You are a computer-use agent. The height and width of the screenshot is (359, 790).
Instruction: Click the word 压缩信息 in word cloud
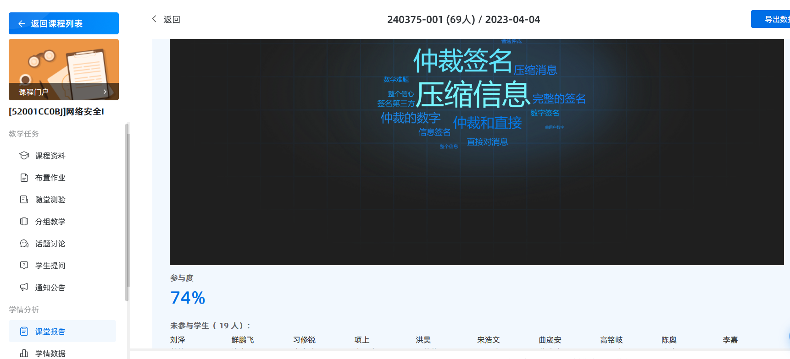pos(473,94)
